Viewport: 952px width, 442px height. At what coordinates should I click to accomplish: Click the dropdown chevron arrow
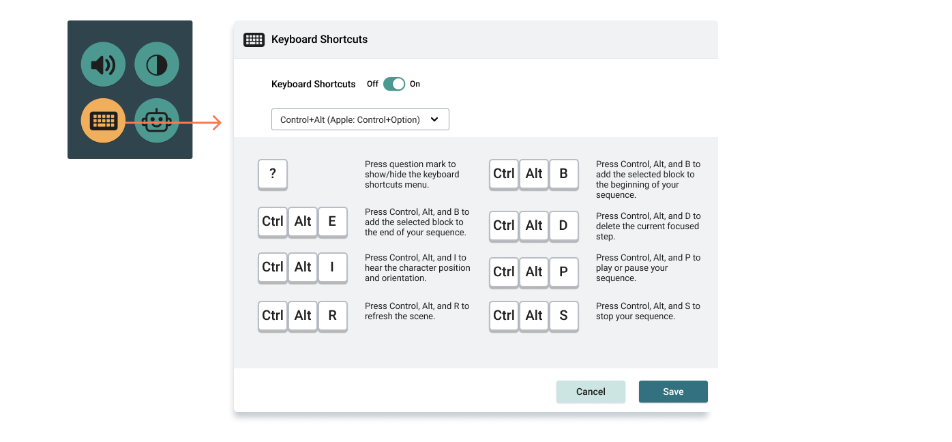click(434, 119)
